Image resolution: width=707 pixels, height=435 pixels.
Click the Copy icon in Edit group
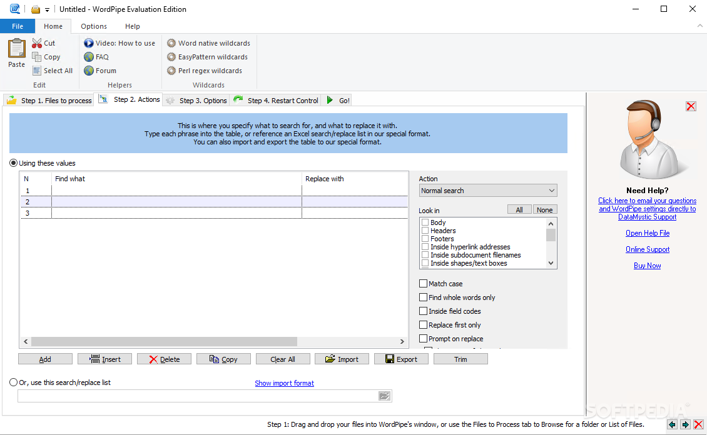click(x=37, y=57)
